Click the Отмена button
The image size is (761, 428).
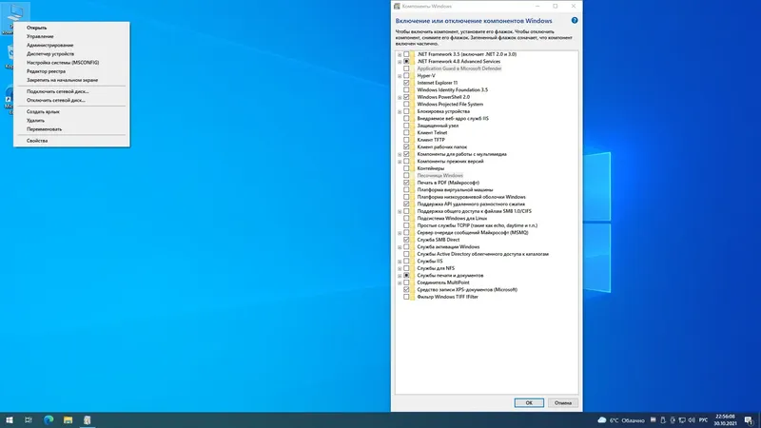[x=563, y=402]
